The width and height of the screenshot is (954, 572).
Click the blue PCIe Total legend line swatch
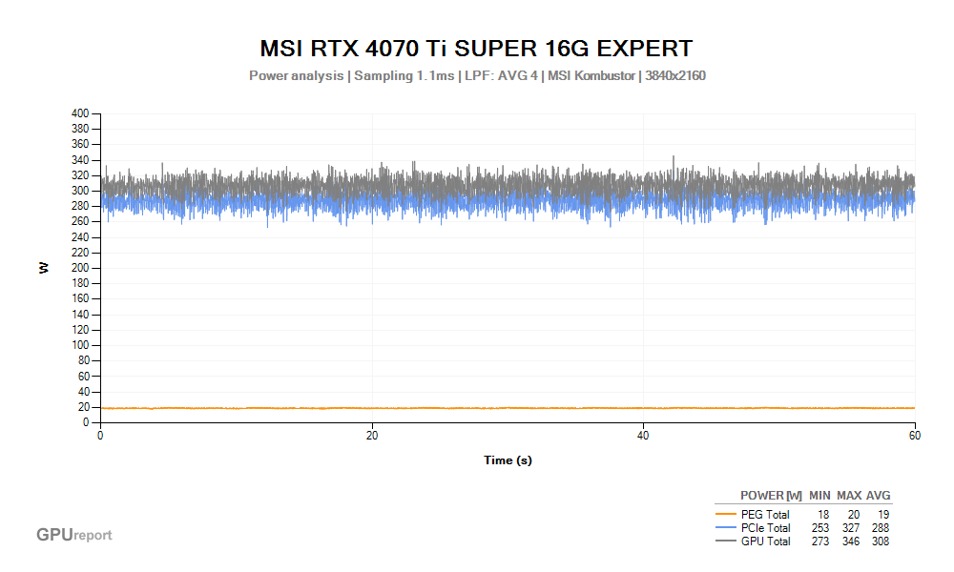point(726,527)
